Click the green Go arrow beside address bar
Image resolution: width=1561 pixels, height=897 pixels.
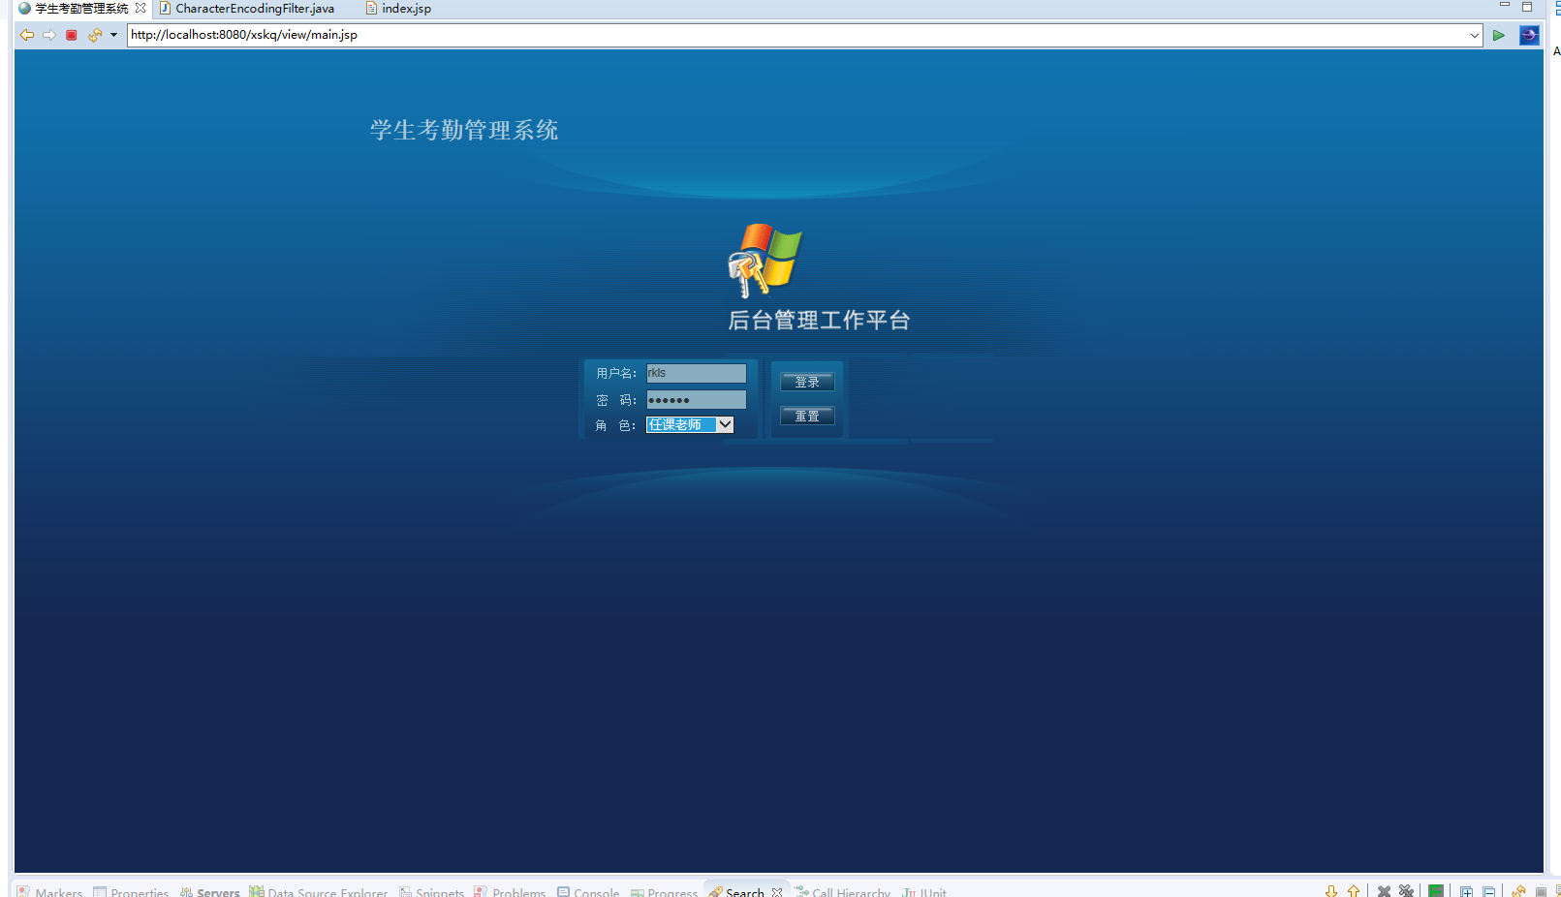1498,35
